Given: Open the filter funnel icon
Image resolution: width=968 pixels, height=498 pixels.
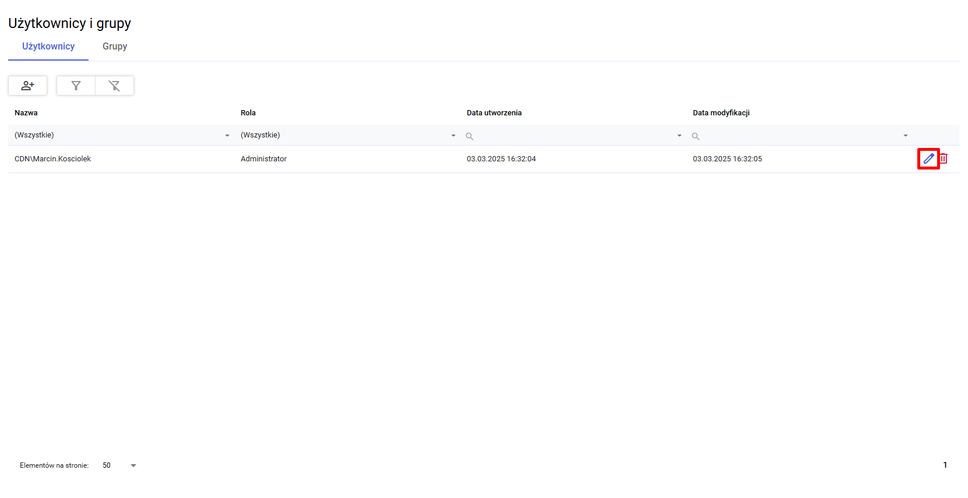Looking at the screenshot, I should (x=76, y=86).
